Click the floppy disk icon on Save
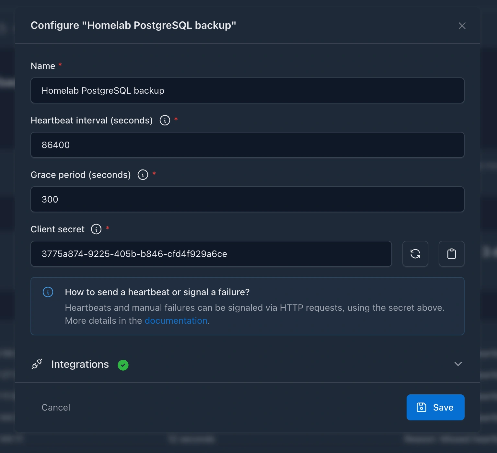Image resolution: width=497 pixels, height=453 pixels. [x=421, y=407]
